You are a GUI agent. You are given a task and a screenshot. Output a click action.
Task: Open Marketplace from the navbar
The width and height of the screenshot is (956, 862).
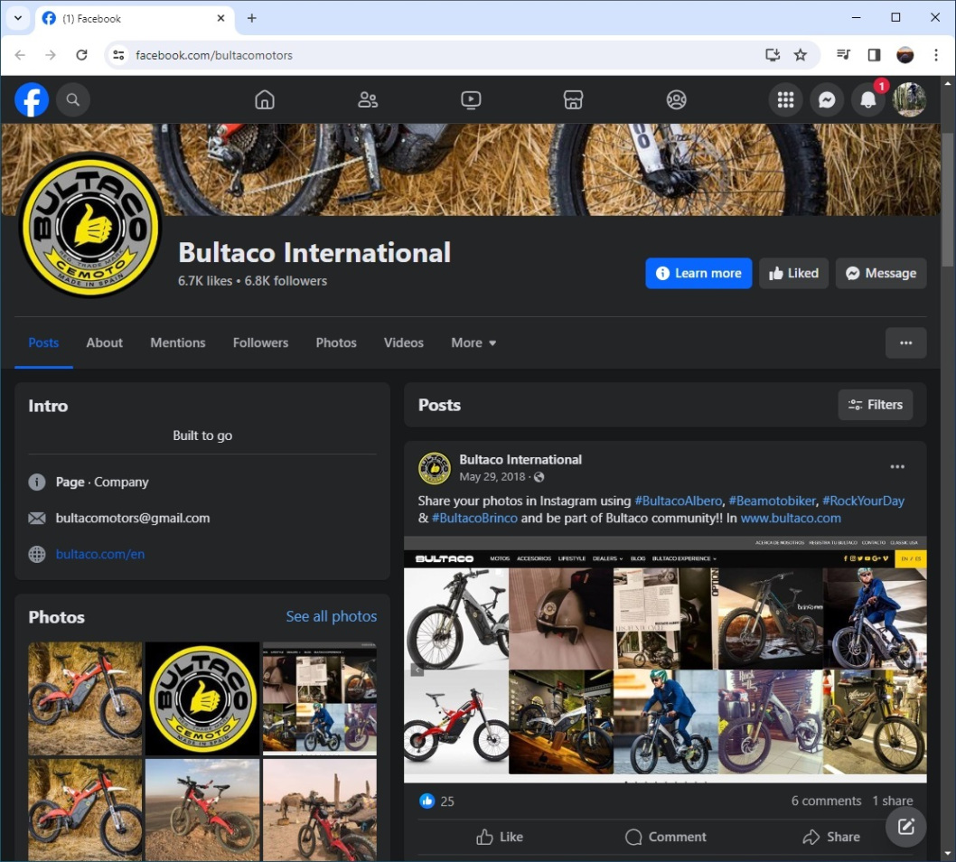pyautogui.click(x=573, y=99)
